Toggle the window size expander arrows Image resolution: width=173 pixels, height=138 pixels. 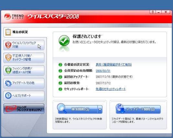[x=153, y=12]
